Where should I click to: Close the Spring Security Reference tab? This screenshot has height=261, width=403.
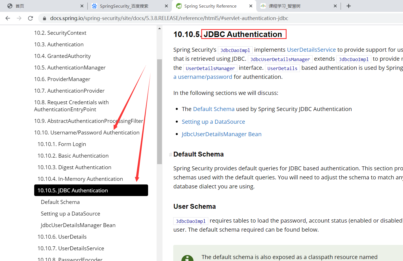click(251, 6)
